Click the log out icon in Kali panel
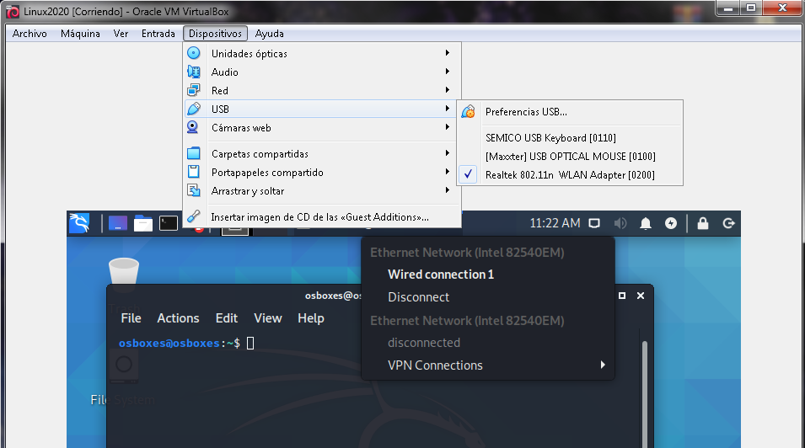The image size is (805, 448). tap(728, 223)
